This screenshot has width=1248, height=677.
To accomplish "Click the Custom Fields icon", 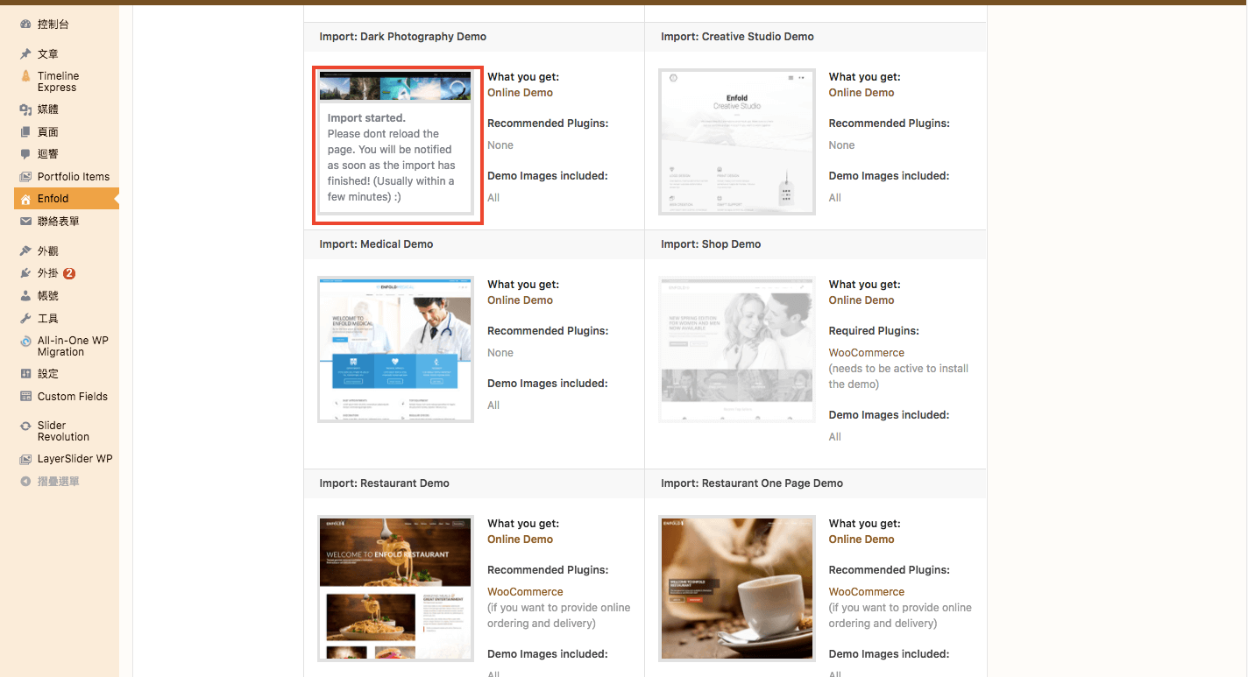I will (25, 397).
